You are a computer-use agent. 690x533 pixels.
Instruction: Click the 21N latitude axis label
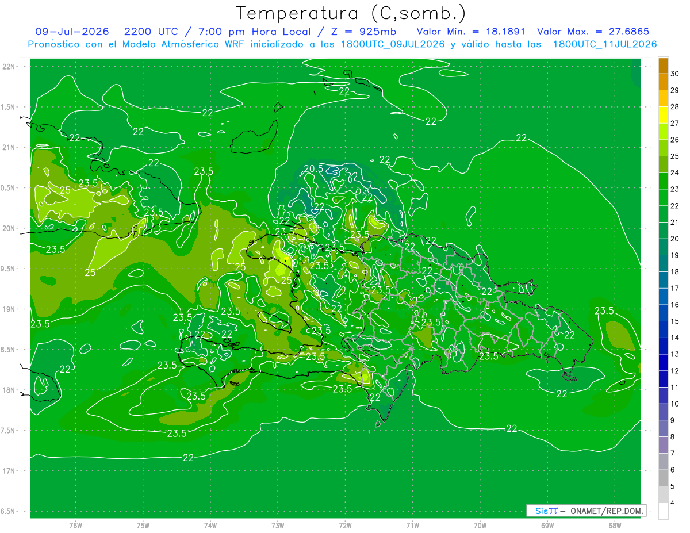(x=9, y=148)
